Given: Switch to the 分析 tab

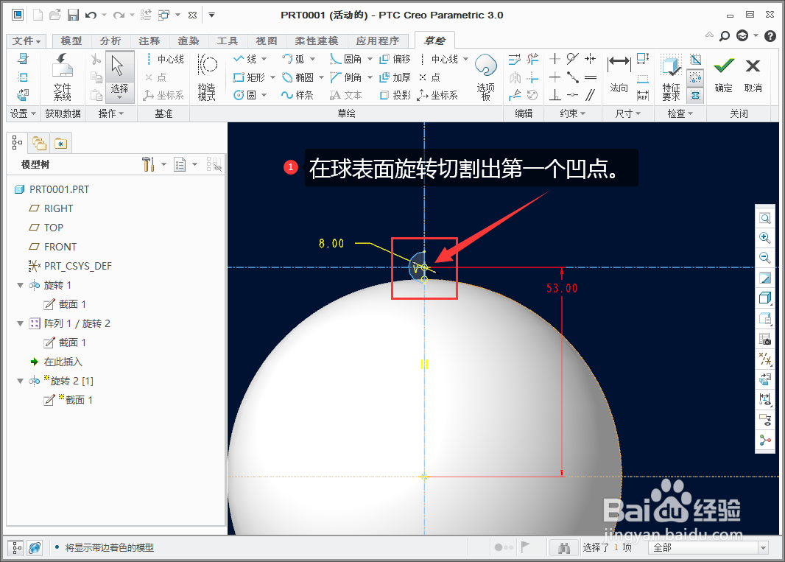Looking at the screenshot, I should click(110, 41).
